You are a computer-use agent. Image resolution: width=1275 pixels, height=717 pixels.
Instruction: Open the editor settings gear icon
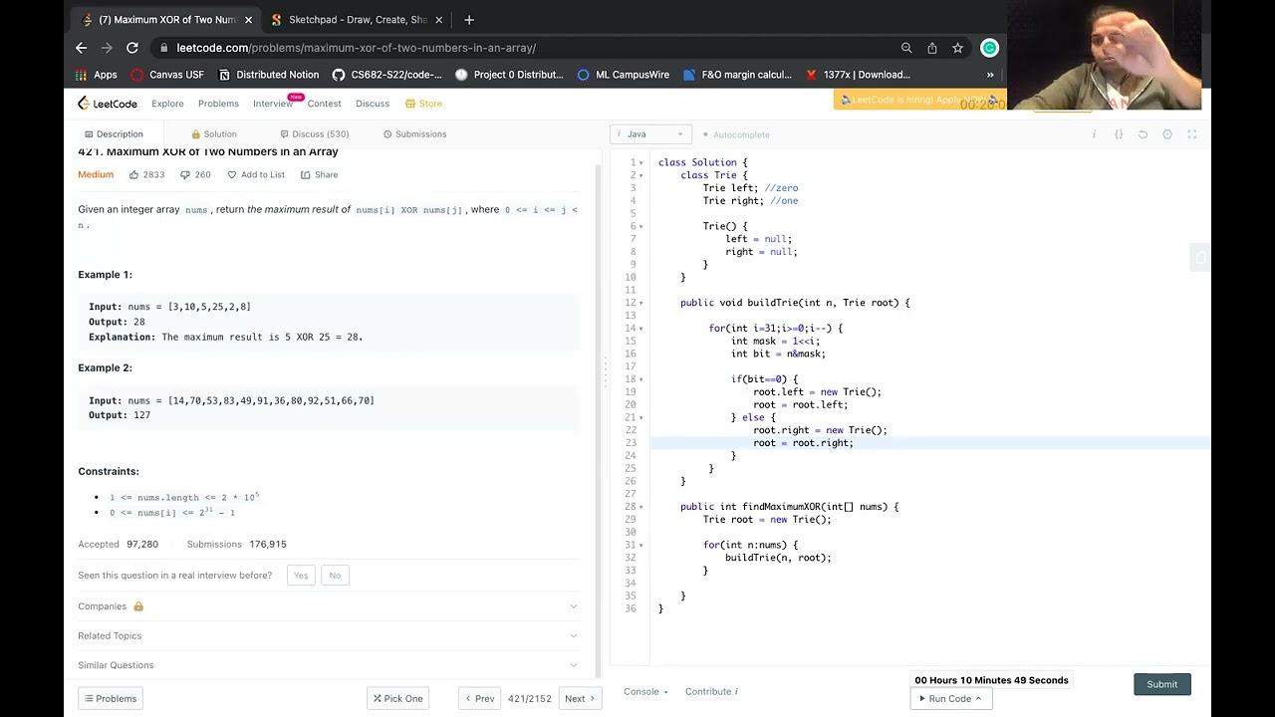(1167, 134)
